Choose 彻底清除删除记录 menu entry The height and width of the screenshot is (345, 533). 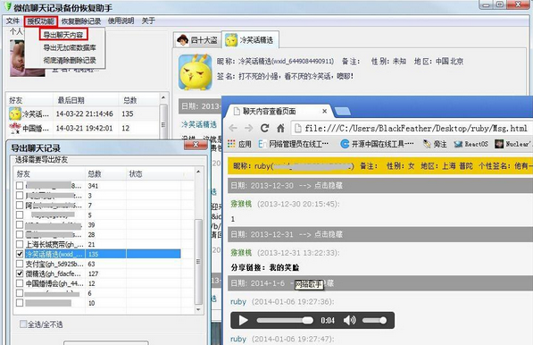[70, 61]
